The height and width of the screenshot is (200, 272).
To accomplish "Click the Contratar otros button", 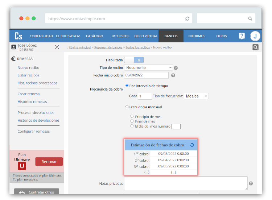I will [x=37, y=192].
